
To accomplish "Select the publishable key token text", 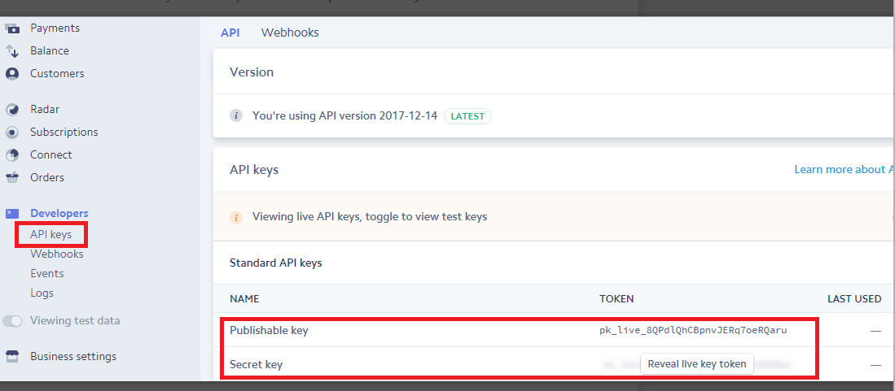I will [x=693, y=330].
